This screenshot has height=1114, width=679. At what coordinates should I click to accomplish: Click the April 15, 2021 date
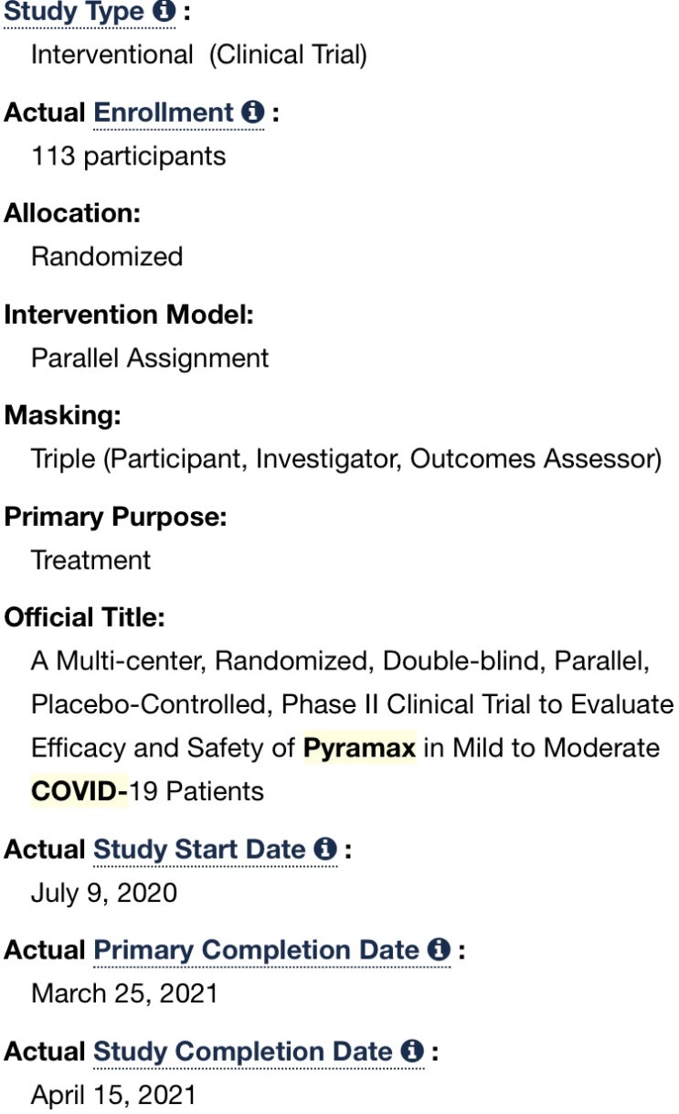click(113, 1094)
